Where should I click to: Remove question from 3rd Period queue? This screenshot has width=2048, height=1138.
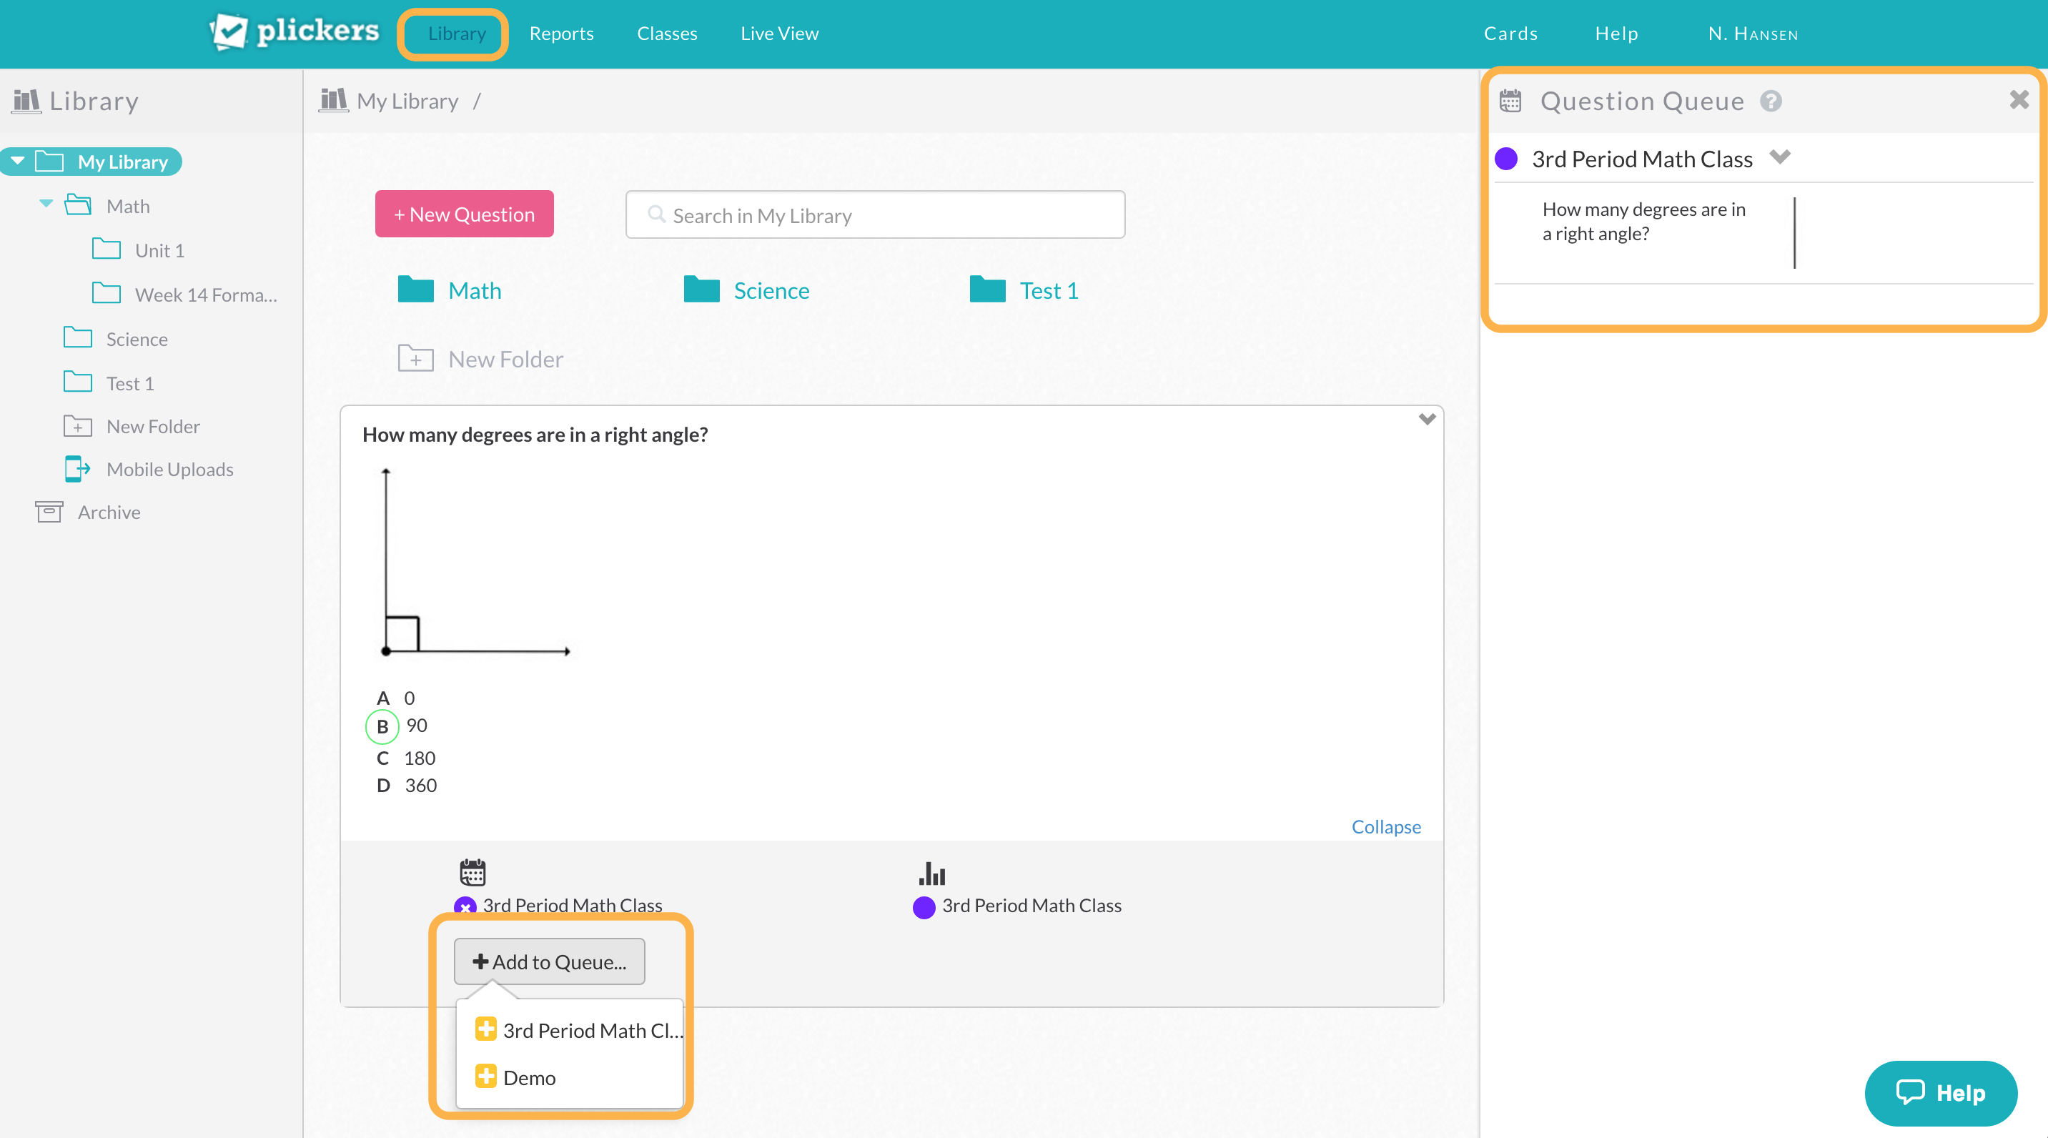(465, 906)
